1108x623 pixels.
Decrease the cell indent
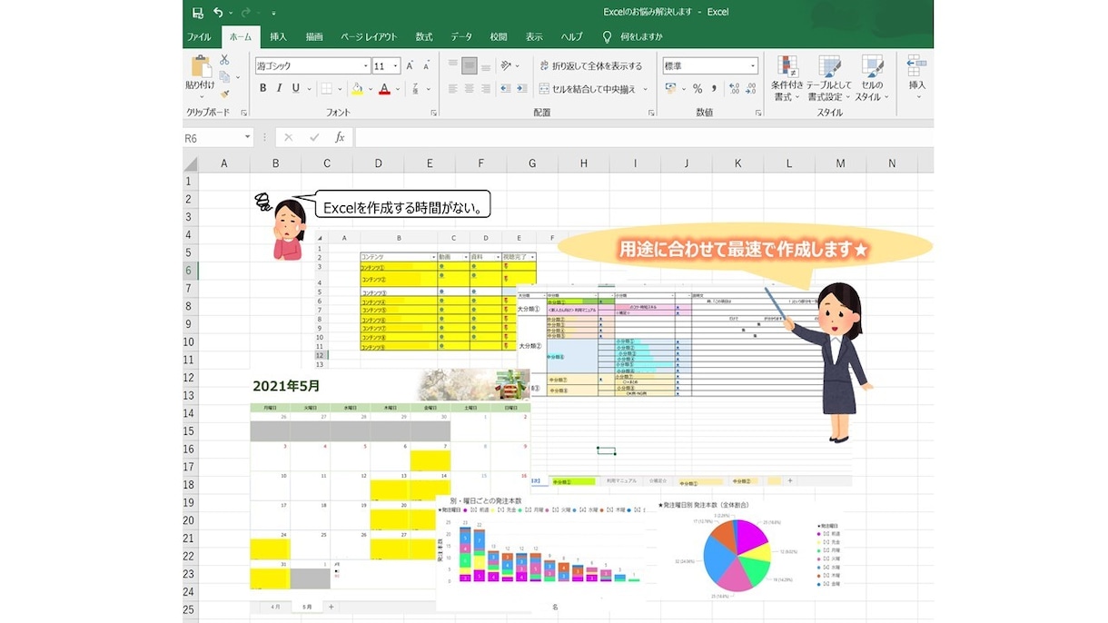click(508, 89)
